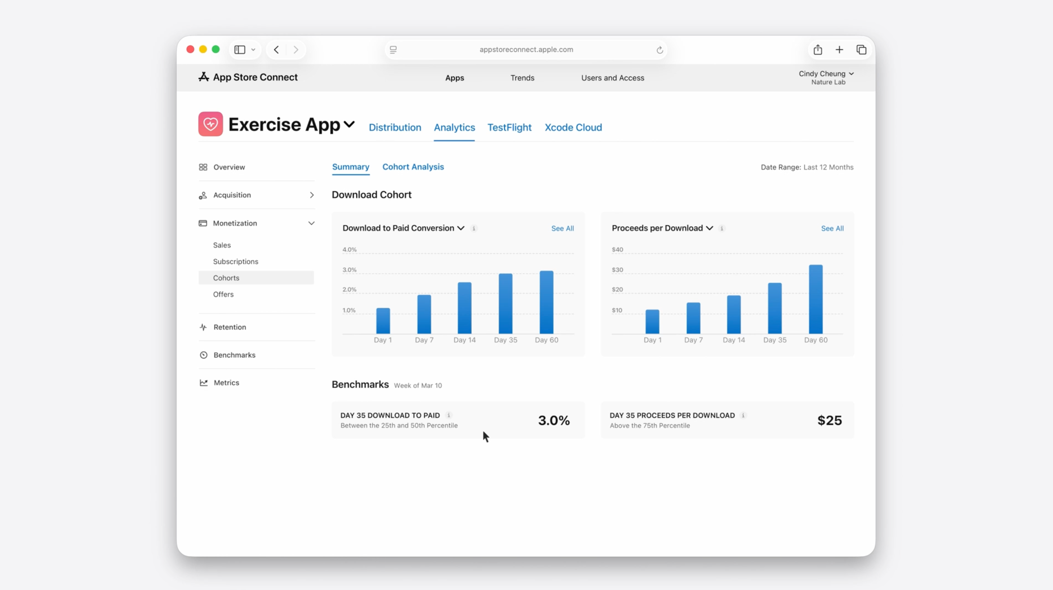The image size is (1053, 590).
Task: Reload the page using refresh icon
Action: tap(659, 50)
